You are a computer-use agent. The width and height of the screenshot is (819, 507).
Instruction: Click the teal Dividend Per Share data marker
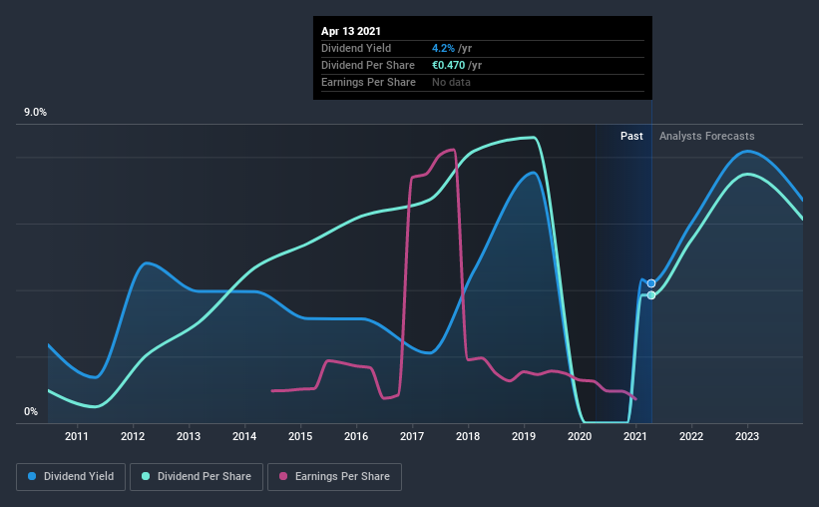tap(651, 295)
